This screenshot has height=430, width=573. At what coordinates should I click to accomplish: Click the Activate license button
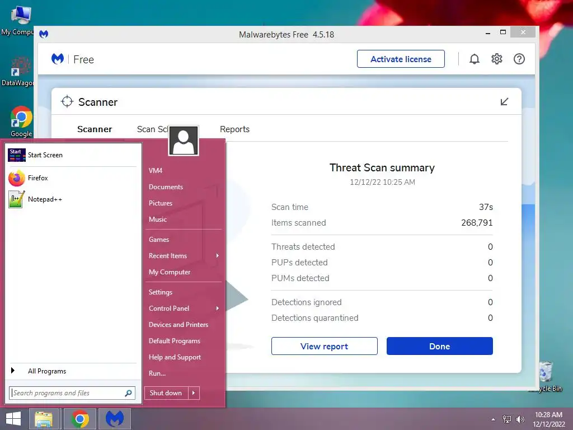coord(401,59)
